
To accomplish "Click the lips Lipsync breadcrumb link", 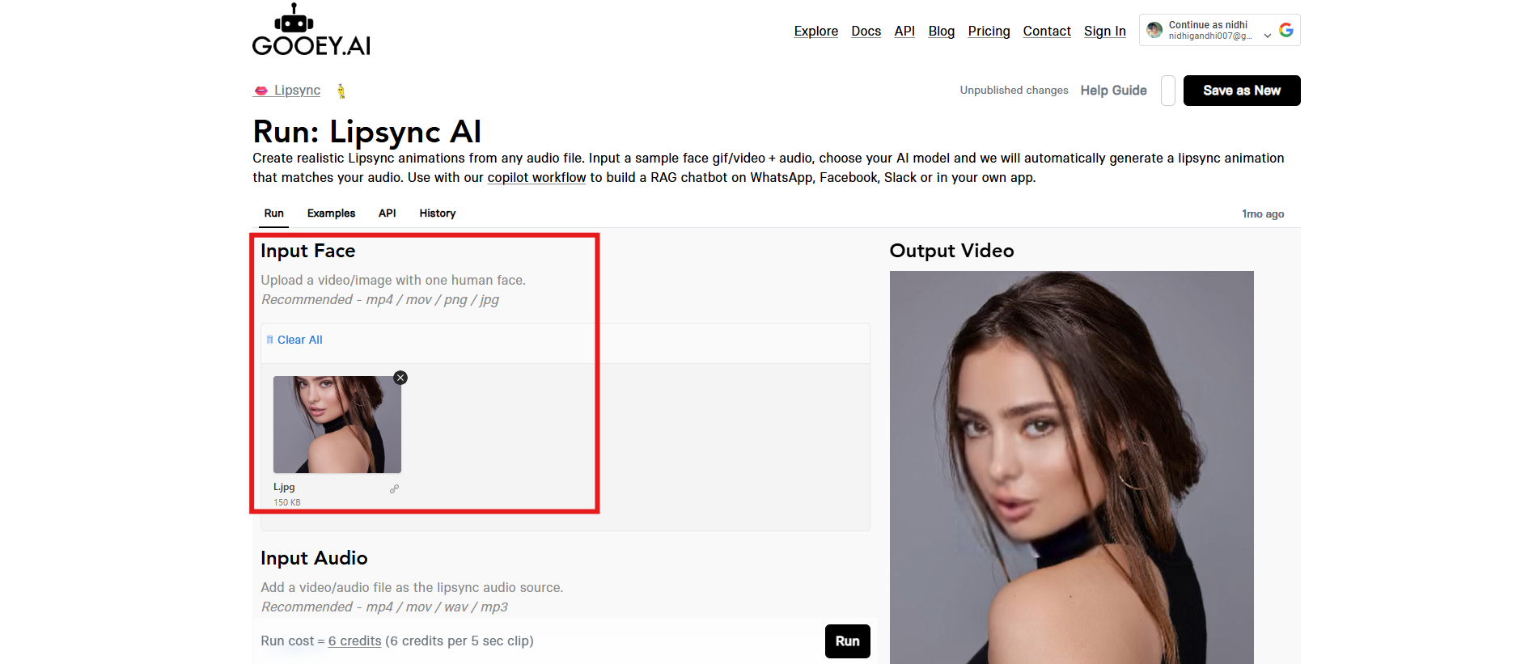I will coord(287,91).
